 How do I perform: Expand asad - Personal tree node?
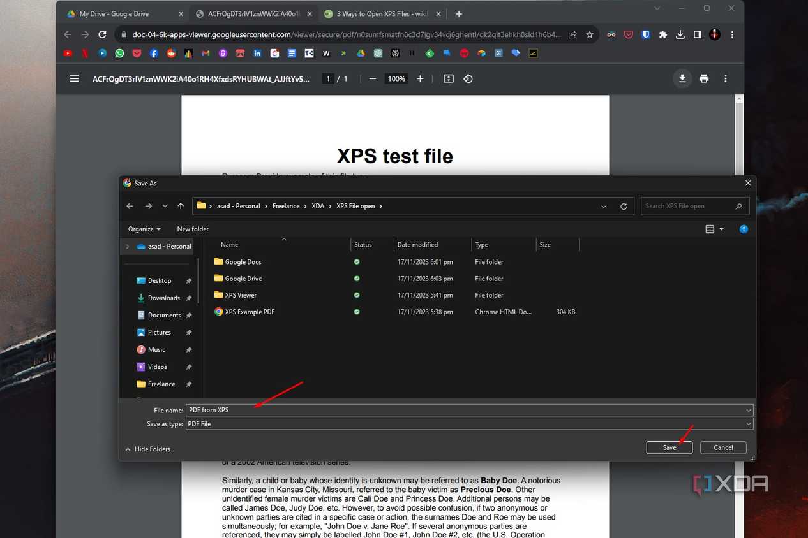point(128,246)
